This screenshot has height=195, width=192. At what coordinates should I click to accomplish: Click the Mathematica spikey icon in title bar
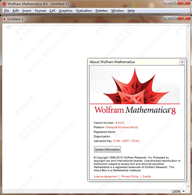tap(4, 4)
